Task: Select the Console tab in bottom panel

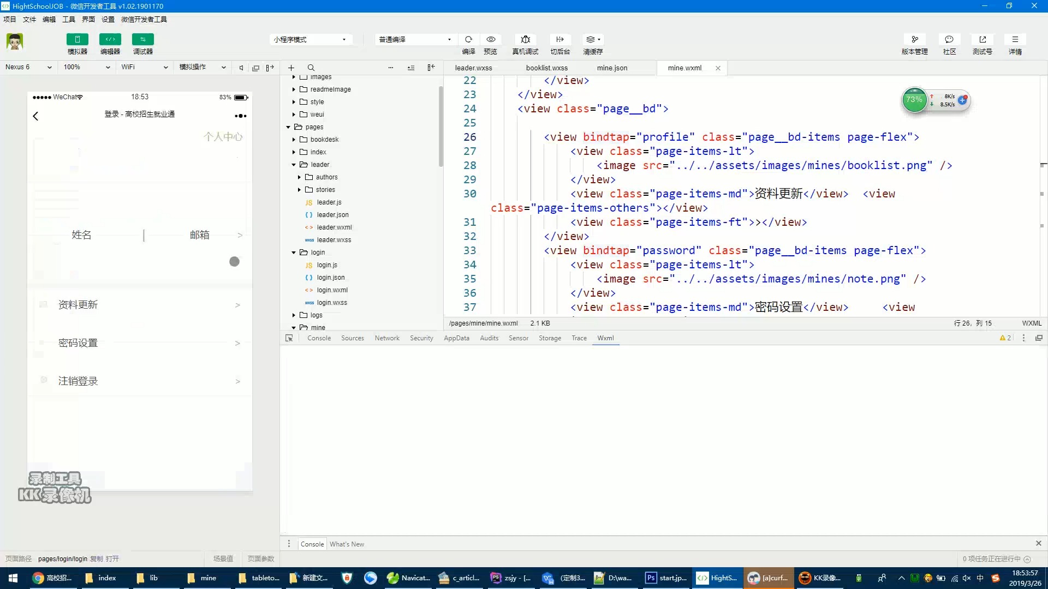Action: [x=311, y=544]
